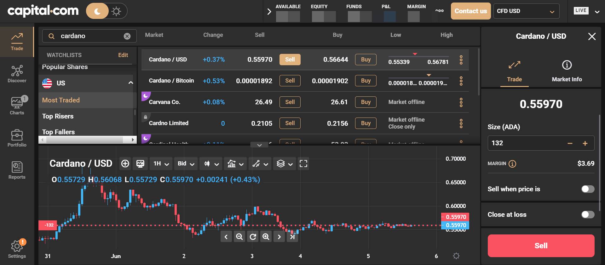Open the Trade sidebar section
The height and width of the screenshot is (265, 605).
17,42
